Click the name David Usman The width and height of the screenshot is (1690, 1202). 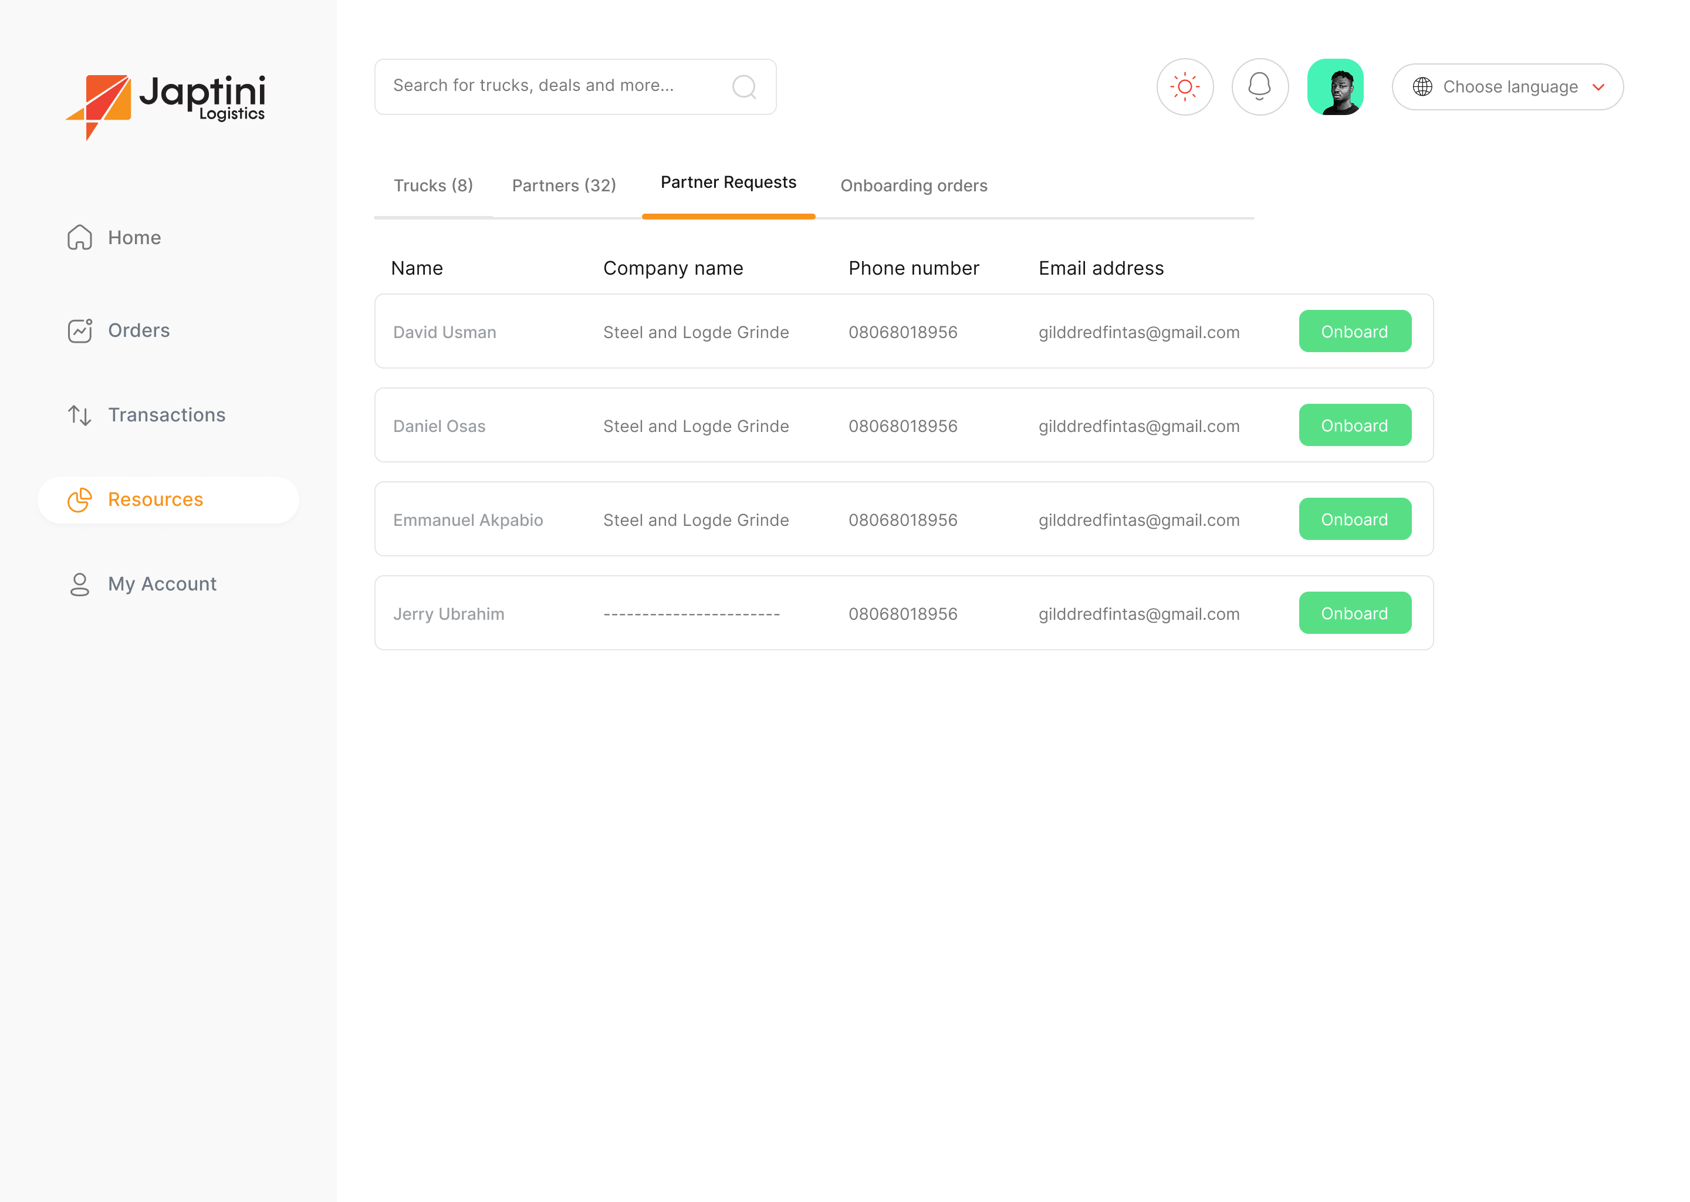pos(445,332)
